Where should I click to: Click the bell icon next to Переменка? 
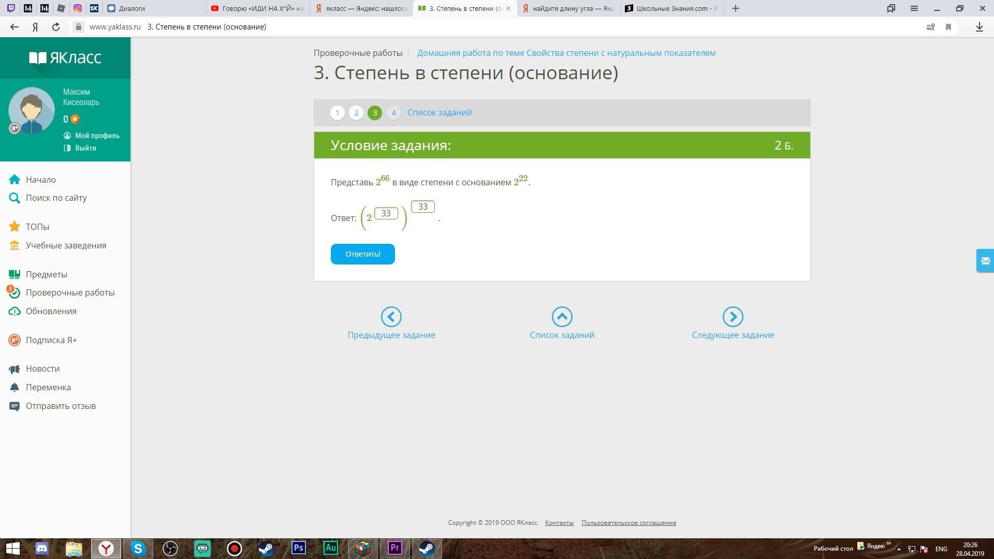[14, 387]
